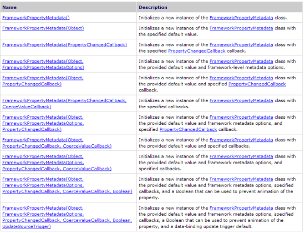Click class link in 'specified default value' description
This screenshot has width=305, height=233.
pyautogui.click(x=241, y=28)
